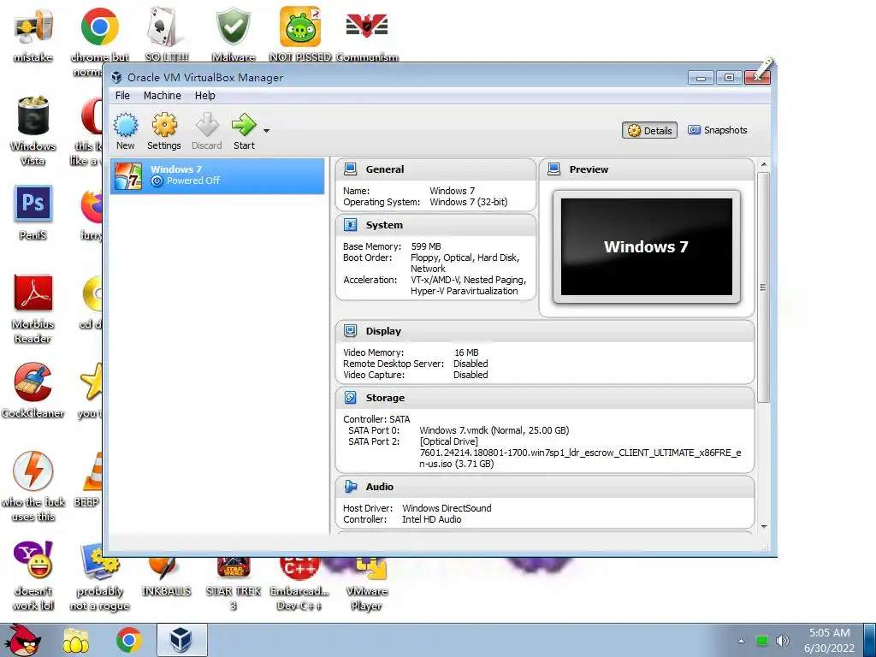
Task: Click the Video Memory '16 MB' value
Action: [x=466, y=352]
